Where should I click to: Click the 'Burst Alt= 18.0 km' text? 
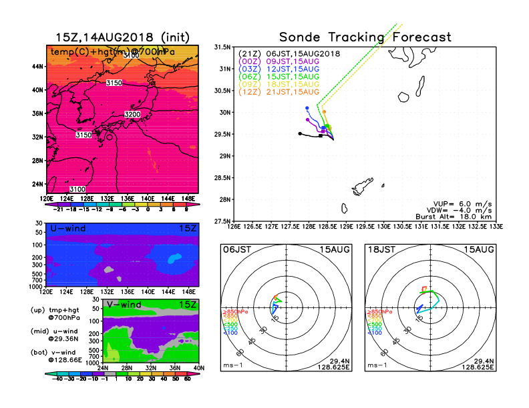tap(454, 217)
